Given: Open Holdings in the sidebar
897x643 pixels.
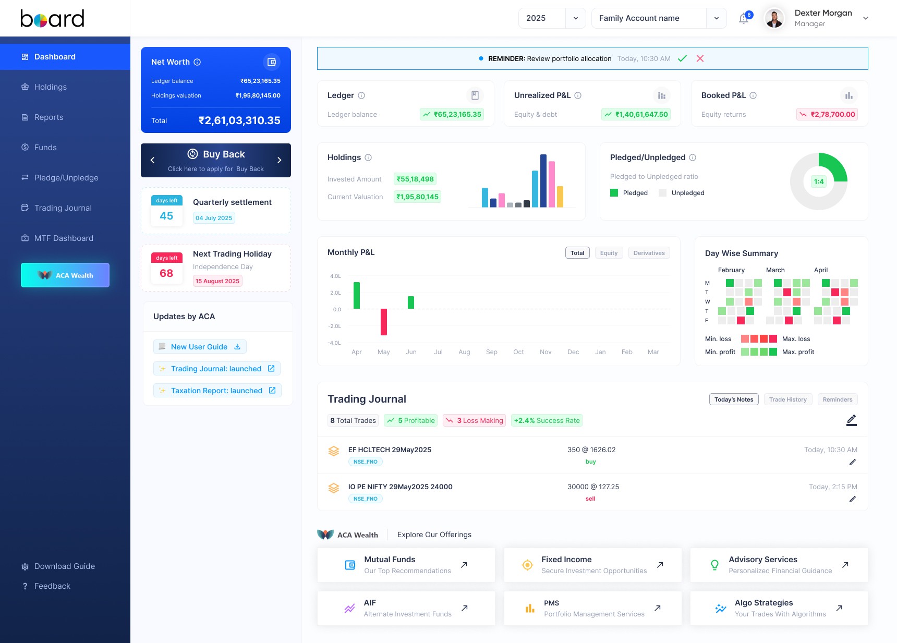Looking at the screenshot, I should [x=51, y=87].
